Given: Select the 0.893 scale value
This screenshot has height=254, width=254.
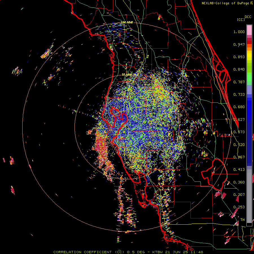Looking at the screenshot, I should pyautogui.click(x=239, y=57).
